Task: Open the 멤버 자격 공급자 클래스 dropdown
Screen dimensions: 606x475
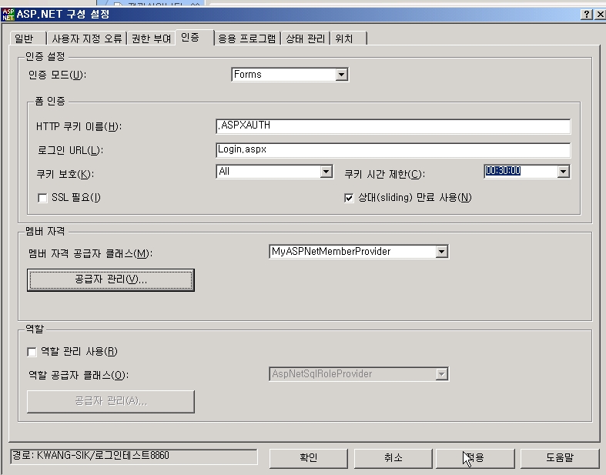Action: (x=442, y=252)
